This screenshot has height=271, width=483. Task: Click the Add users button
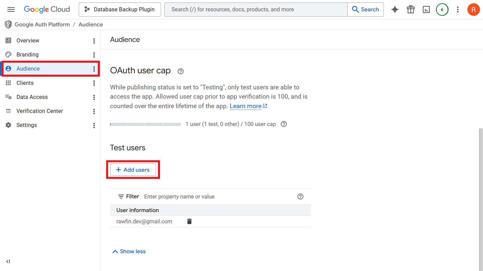tap(133, 170)
